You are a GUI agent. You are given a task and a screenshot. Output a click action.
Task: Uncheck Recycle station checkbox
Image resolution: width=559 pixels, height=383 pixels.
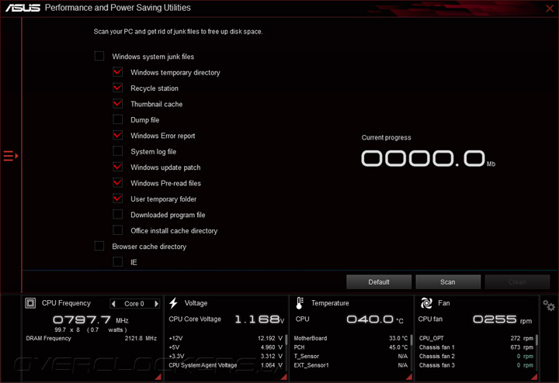pos(118,88)
